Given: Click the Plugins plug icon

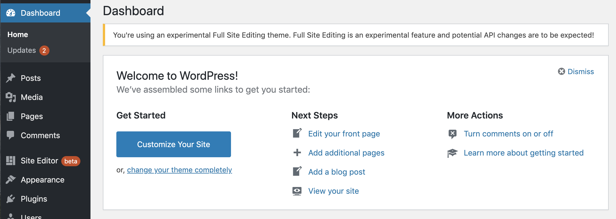Looking at the screenshot, I should tap(11, 199).
